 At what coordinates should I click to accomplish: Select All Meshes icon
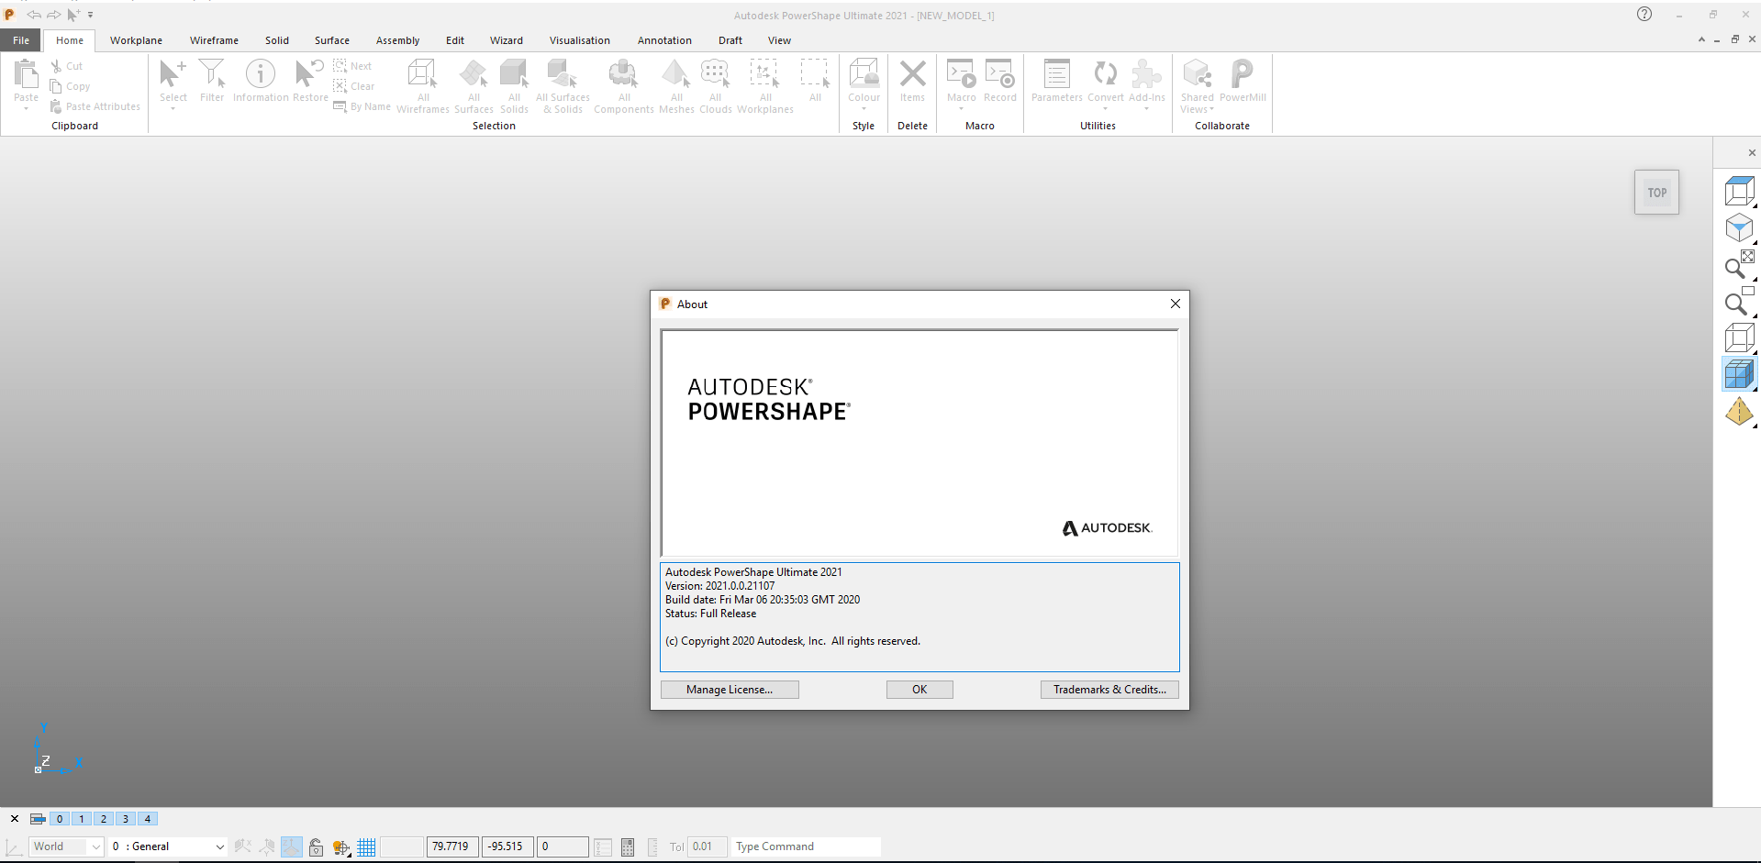tap(676, 73)
